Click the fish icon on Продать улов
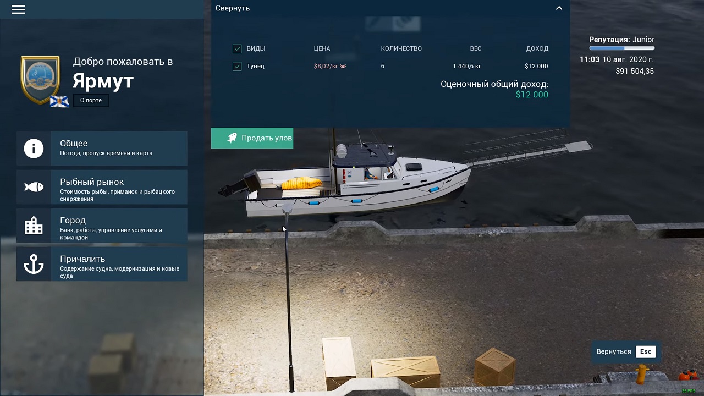This screenshot has height=396, width=704. pyautogui.click(x=232, y=138)
